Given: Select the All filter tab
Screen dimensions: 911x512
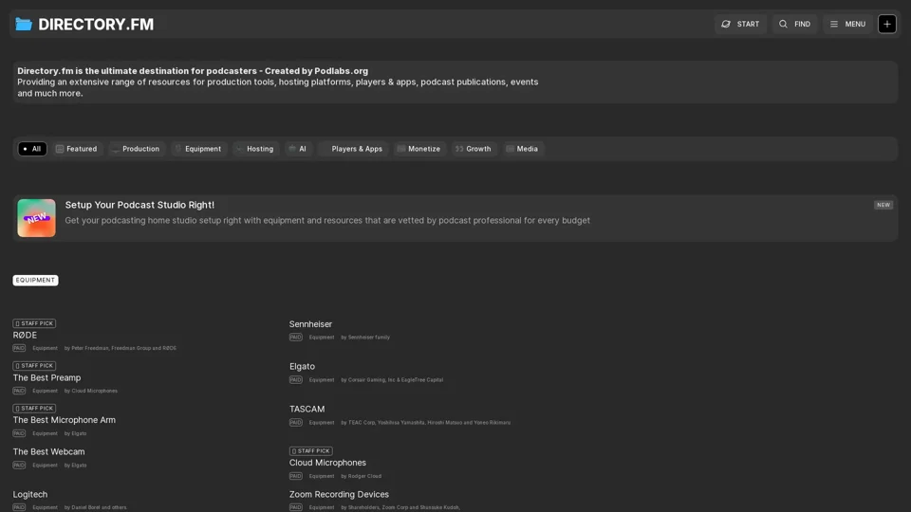Looking at the screenshot, I should coord(32,149).
